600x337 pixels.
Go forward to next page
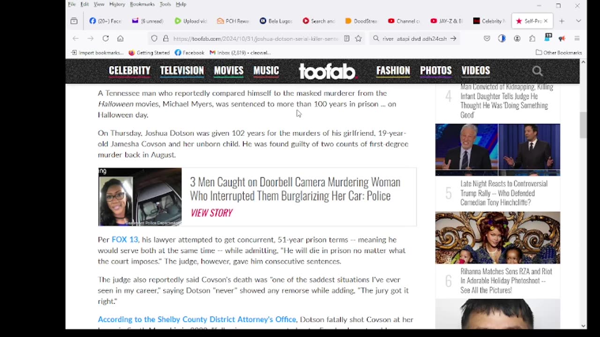(x=90, y=38)
